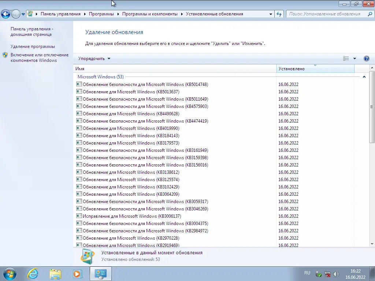Image resolution: width=375 pixels, height=281 pixels.
Task: Open Help with the question mark icon
Action: point(366,59)
